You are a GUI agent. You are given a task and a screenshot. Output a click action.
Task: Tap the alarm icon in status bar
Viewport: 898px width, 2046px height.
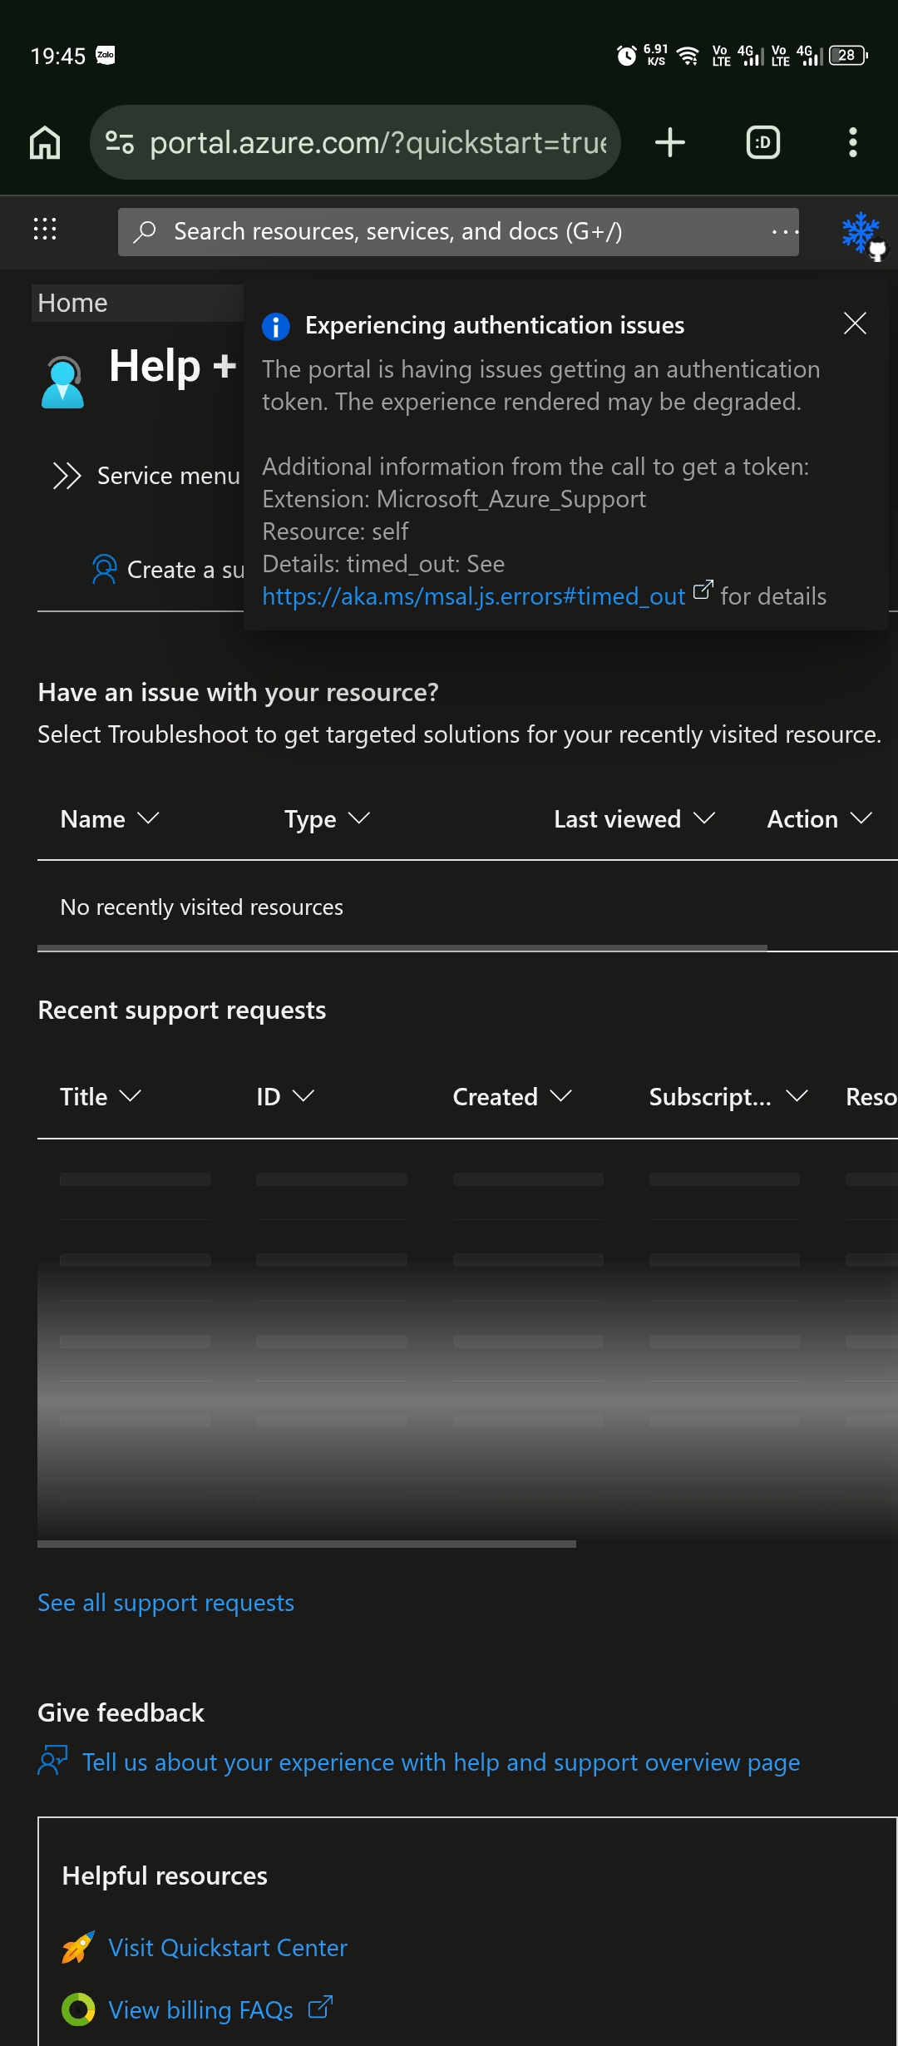(627, 56)
